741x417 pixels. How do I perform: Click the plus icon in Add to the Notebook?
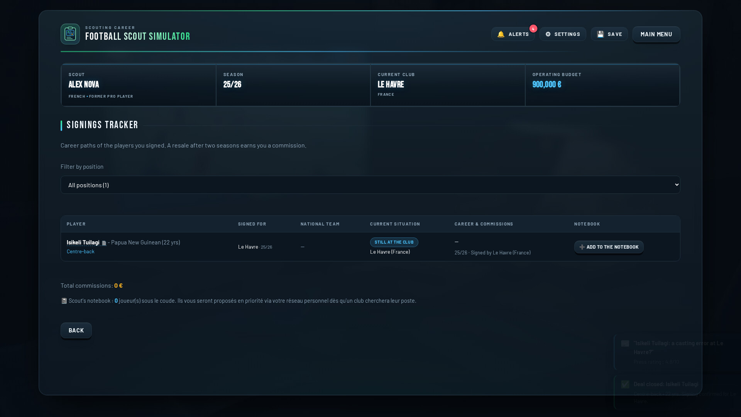582,247
